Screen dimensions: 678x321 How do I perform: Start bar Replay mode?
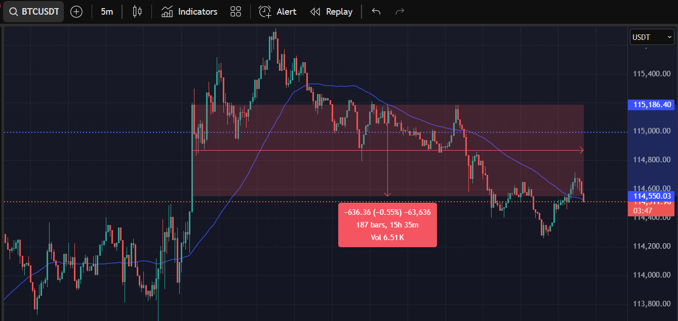point(331,12)
